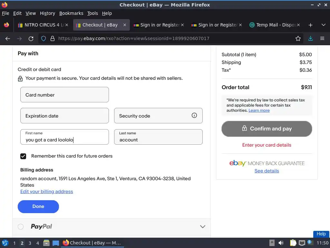Open the Tools menu
330x248 pixels.
92,13
